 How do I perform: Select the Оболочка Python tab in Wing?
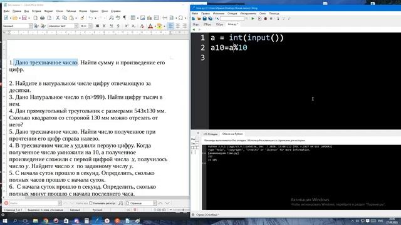pos(232,134)
